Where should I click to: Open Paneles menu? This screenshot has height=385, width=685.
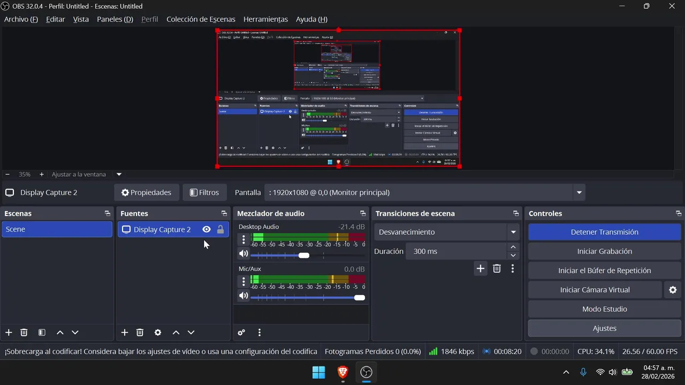115,19
